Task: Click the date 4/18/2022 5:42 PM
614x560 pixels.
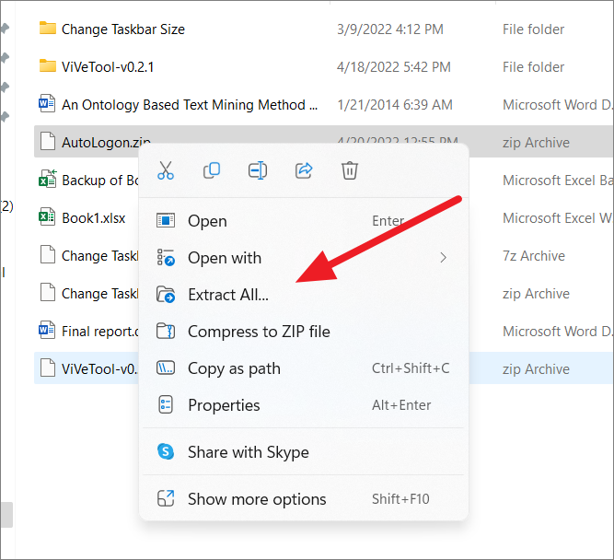Action: click(394, 67)
